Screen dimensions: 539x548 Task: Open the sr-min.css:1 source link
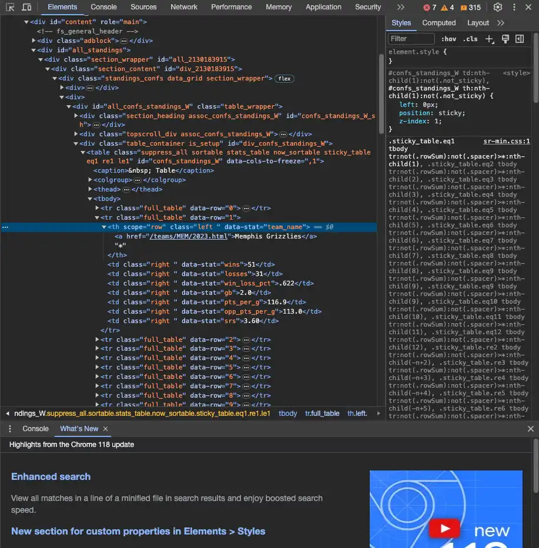[x=507, y=141]
